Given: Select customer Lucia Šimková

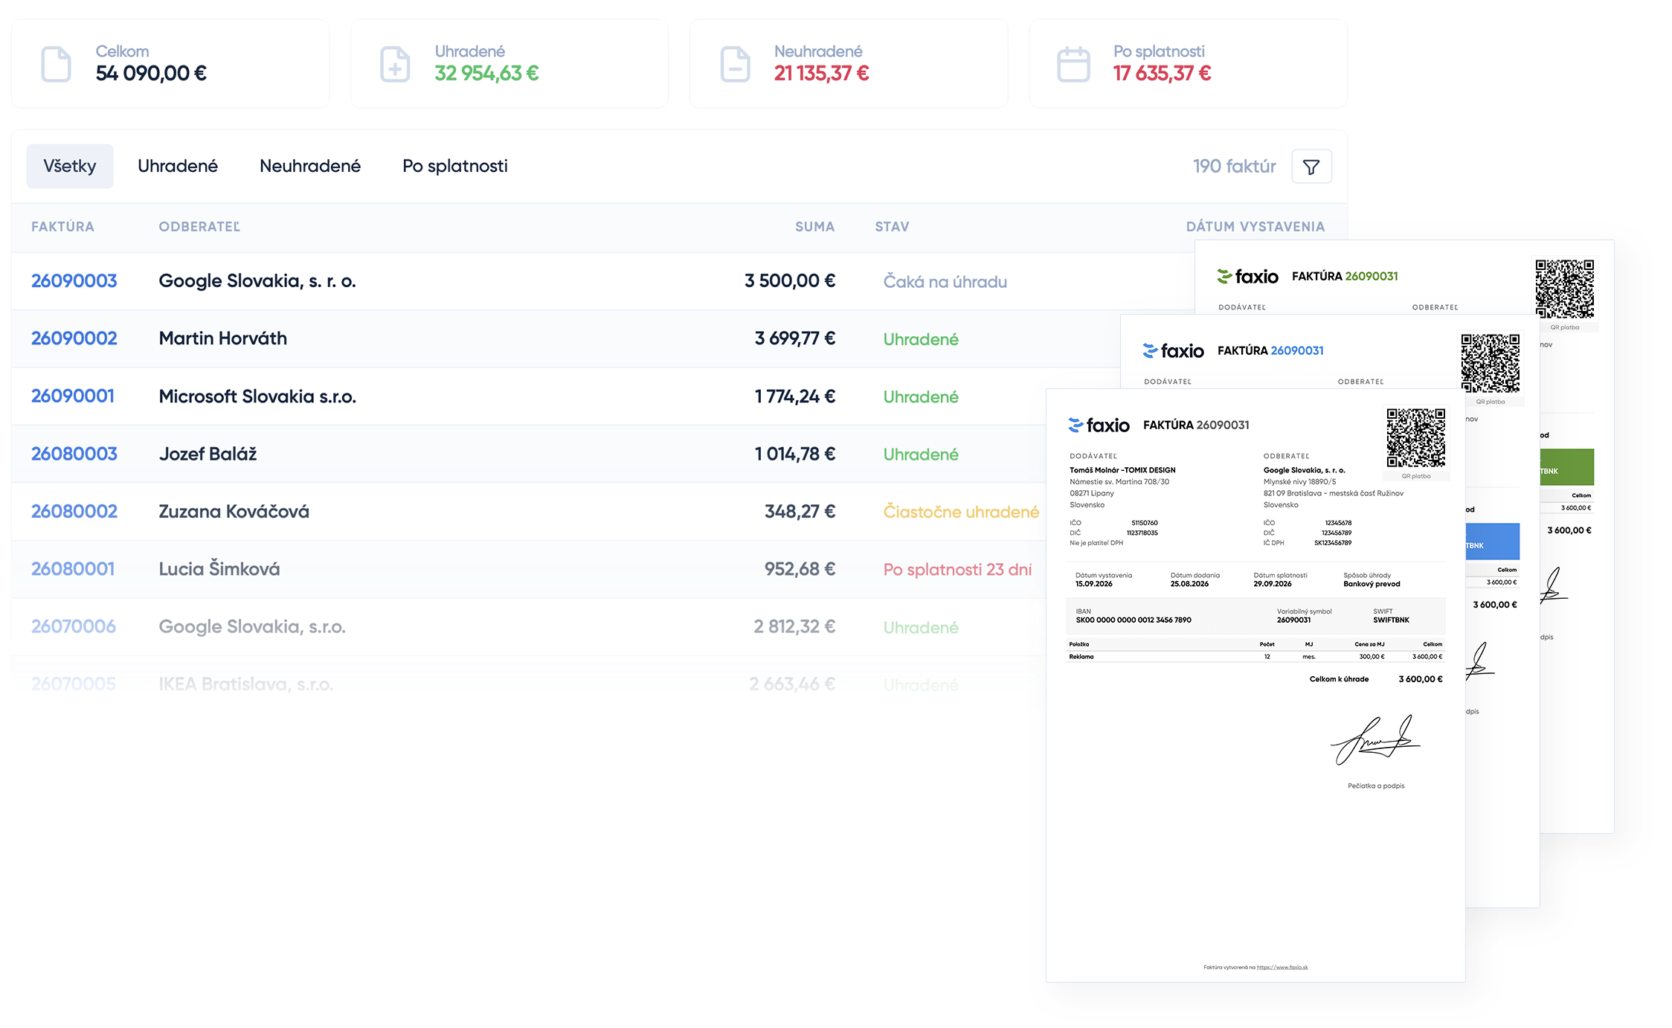Looking at the screenshot, I should 219,568.
